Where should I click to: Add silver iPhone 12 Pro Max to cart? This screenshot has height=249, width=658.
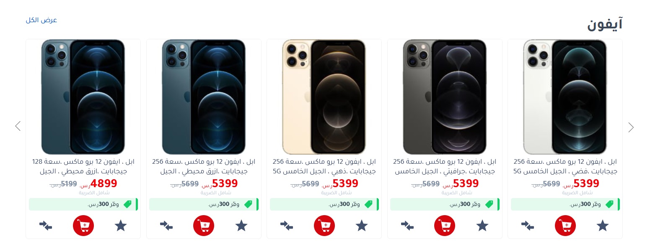pyautogui.click(x=565, y=226)
